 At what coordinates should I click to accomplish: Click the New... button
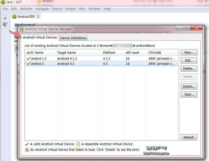189,53
